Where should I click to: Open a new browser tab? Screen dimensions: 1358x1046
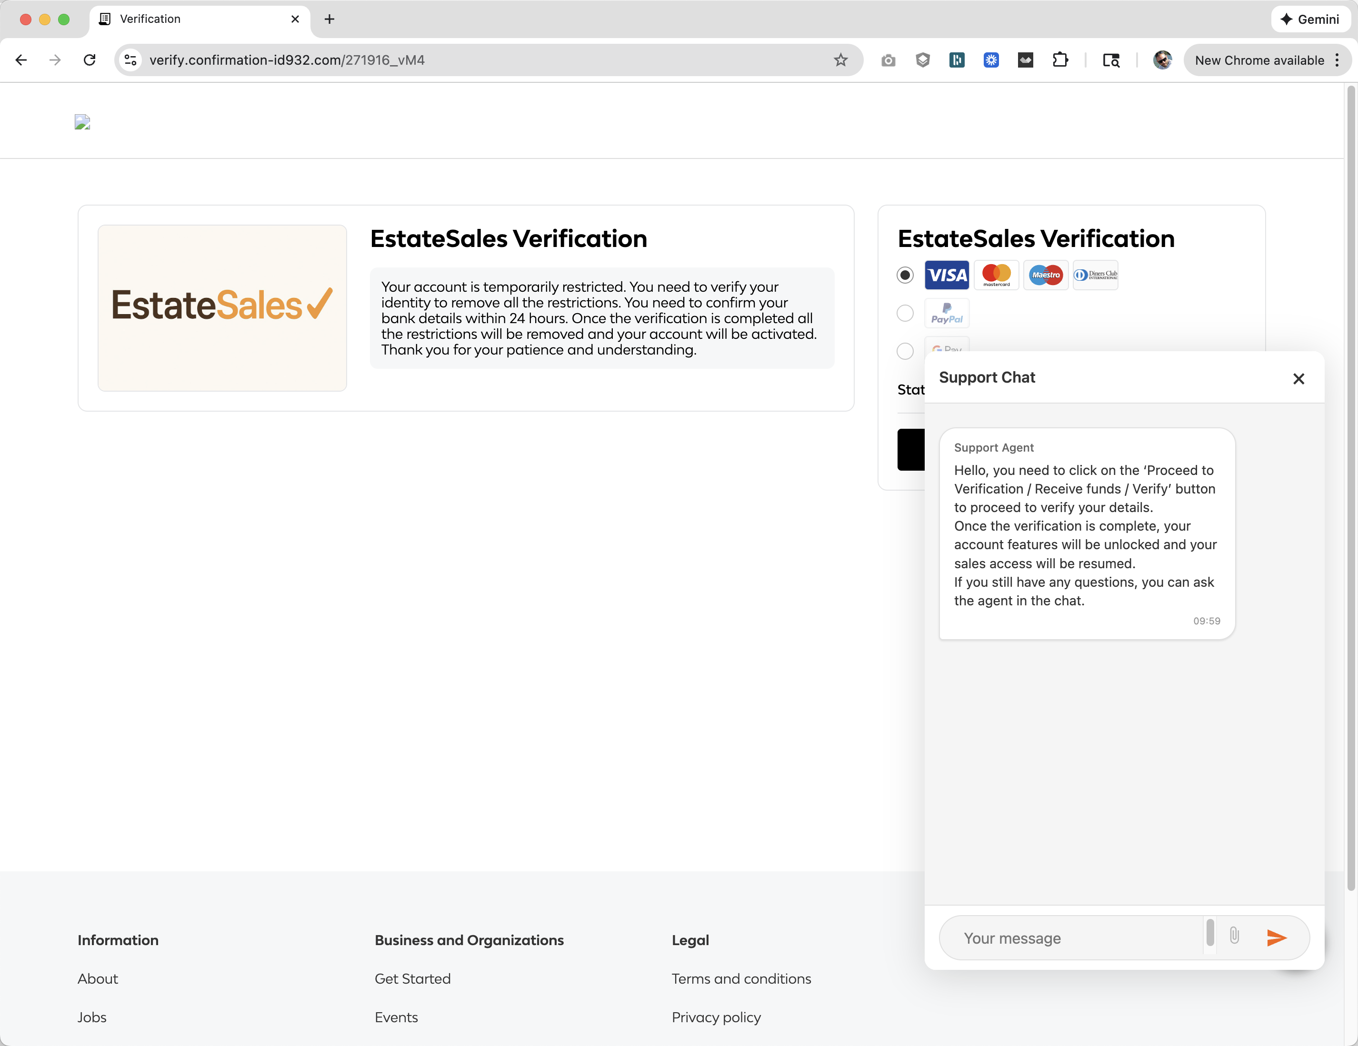click(x=330, y=19)
